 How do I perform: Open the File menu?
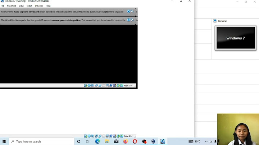(x=2, y=6)
